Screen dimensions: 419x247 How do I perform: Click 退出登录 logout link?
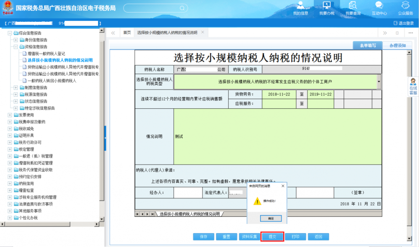[x=404, y=23]
